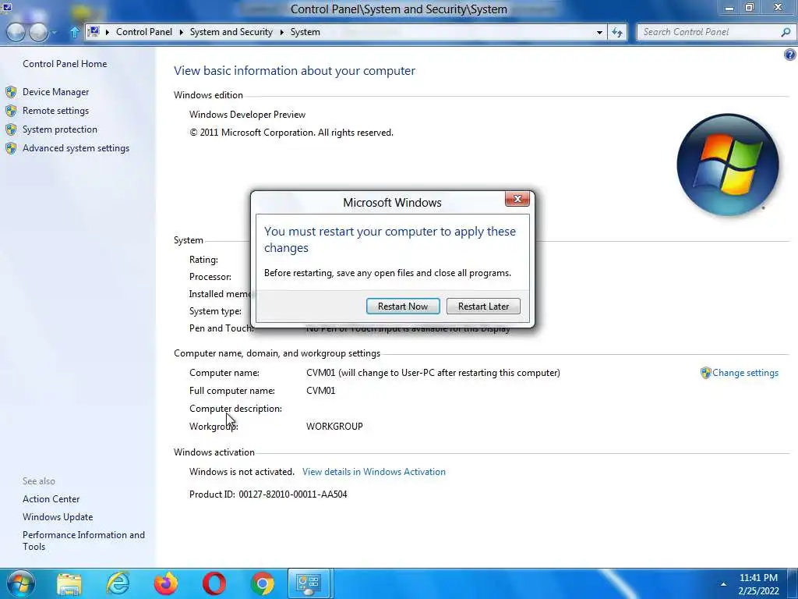Open Remote settings link

(55, 111)
